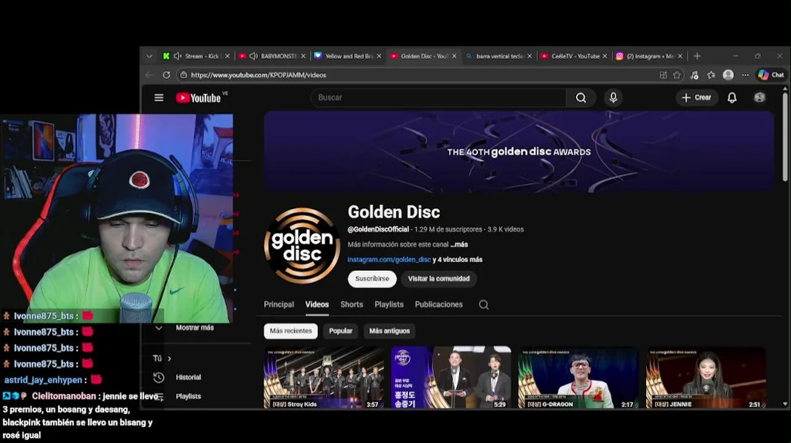Add page to favorites star icon
Viewport: 791px width, 443px height.
tap(677, 75)
